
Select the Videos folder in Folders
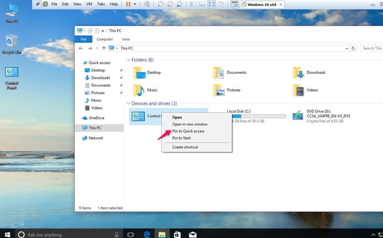point(305,90)
